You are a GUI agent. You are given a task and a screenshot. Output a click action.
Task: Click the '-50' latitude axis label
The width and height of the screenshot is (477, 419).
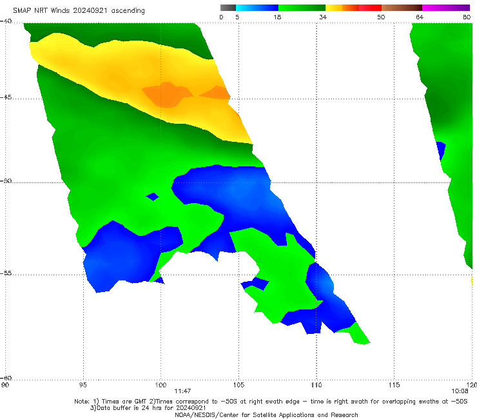pyautogui.click(x=6, y=180)
